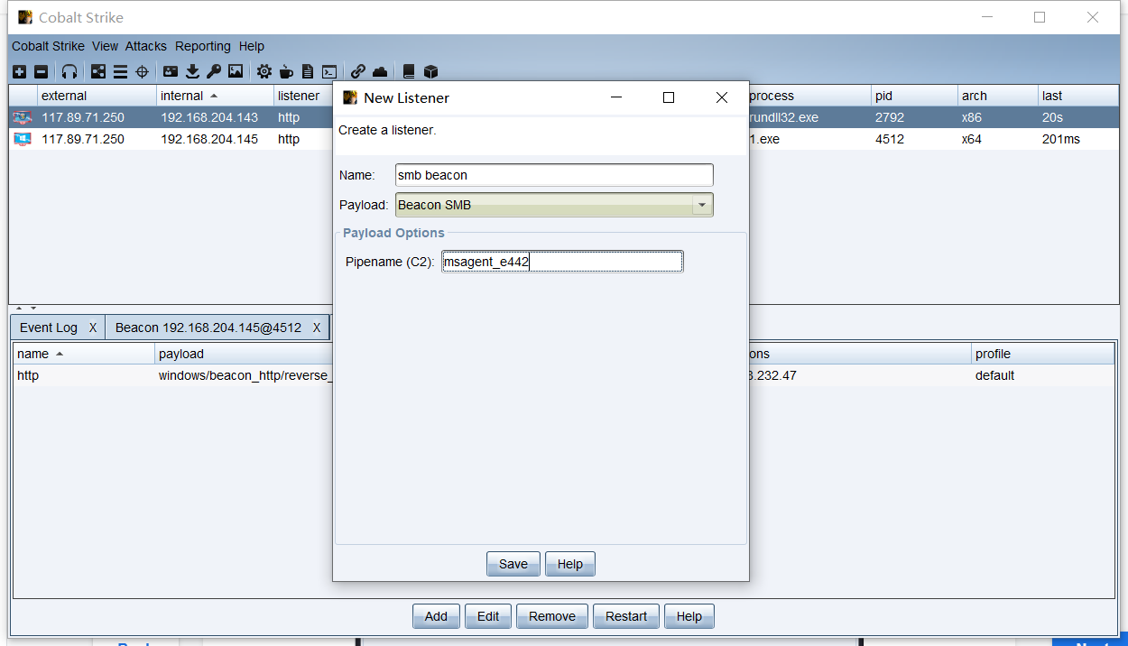Click the Connect to team server plus icon
Image resolution: width=1128 pixels, height=646 pixels.
click(20, 71)
